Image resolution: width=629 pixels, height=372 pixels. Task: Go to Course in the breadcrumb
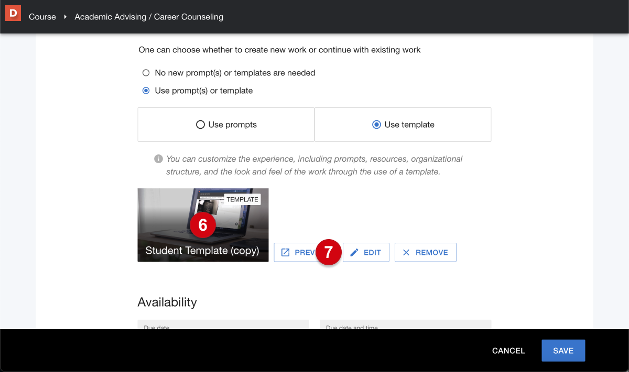[42, 17]
